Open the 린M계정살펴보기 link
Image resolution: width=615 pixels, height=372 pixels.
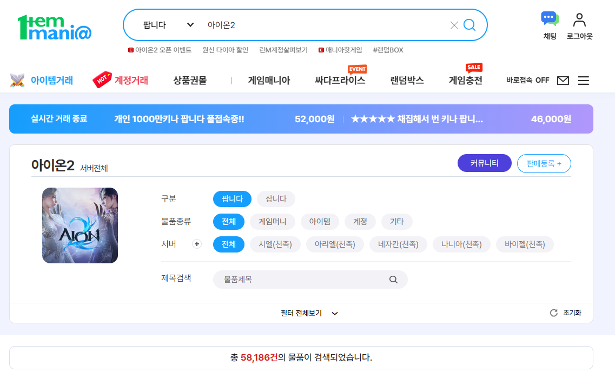[x=283, y=50]
